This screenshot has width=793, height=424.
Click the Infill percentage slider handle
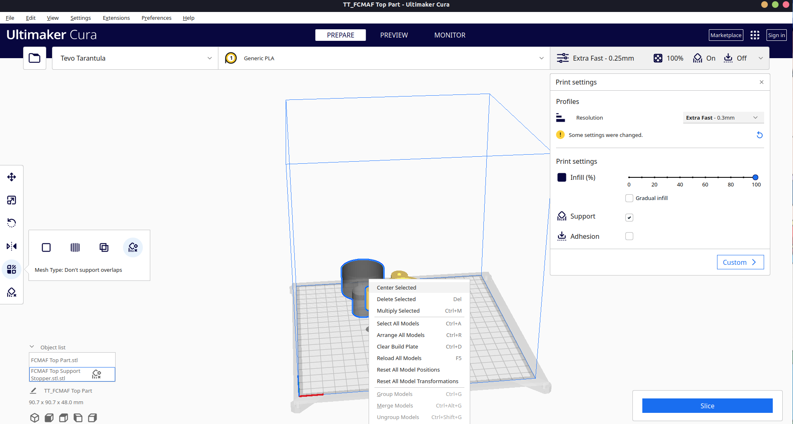(755, 177)
